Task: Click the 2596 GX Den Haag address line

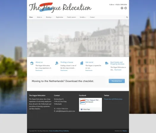Action: 60,101
